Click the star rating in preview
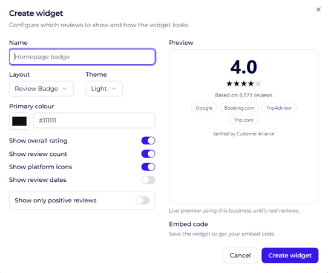328x273 pixels. [x=244, y=84]
